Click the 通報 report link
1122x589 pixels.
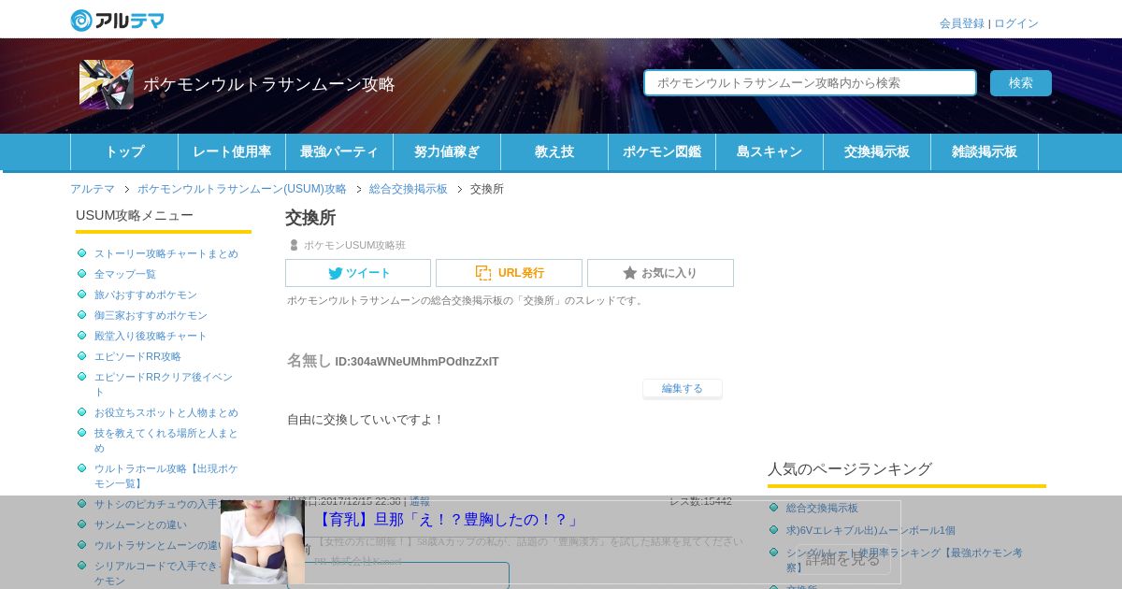tap(420, 501)
